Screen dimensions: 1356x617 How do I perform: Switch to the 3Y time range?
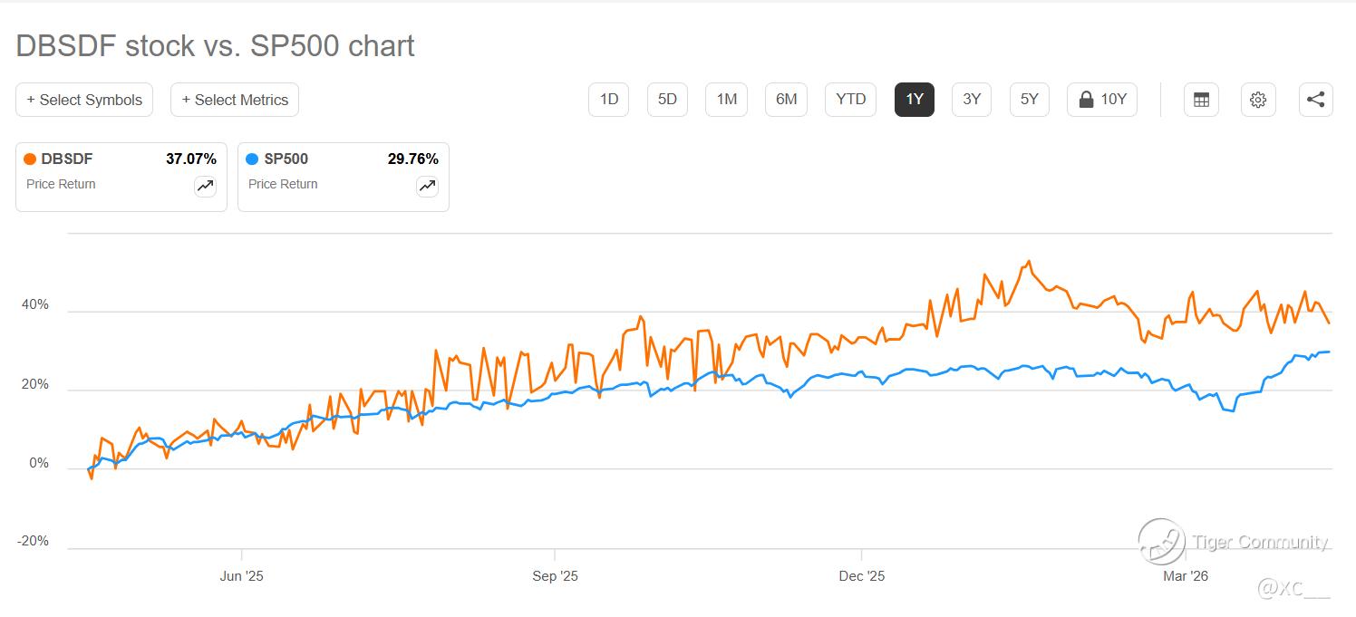[x=972, y=100]
